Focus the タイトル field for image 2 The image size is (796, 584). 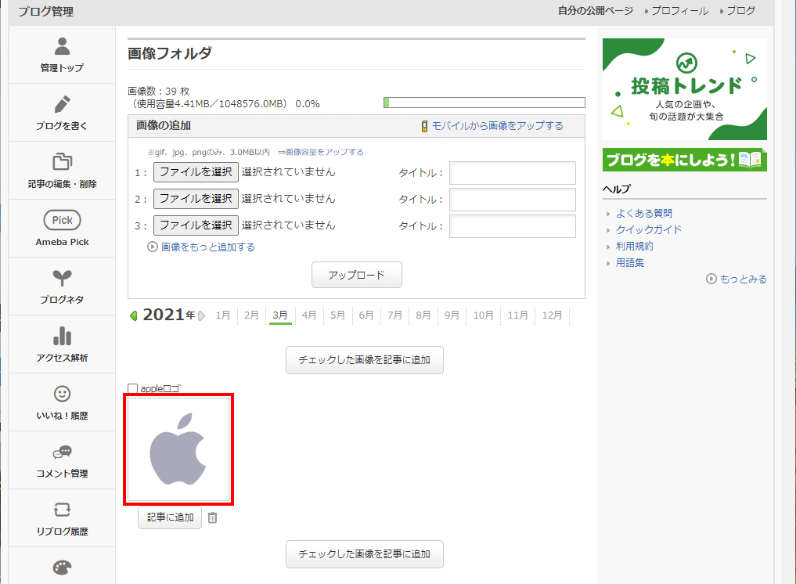click(x=512, y=199)
